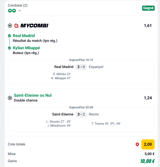The height and width of the screenshot is (167, 160).
Task: Click the second green trophy icon
Action: pyautogui.click(x=14, y=11)
